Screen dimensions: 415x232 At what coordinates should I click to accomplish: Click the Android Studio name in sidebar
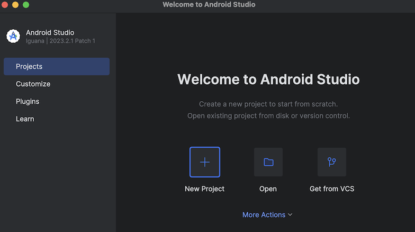tap(50, 33)
